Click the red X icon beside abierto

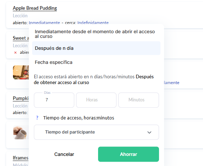[x=16, y=52]
